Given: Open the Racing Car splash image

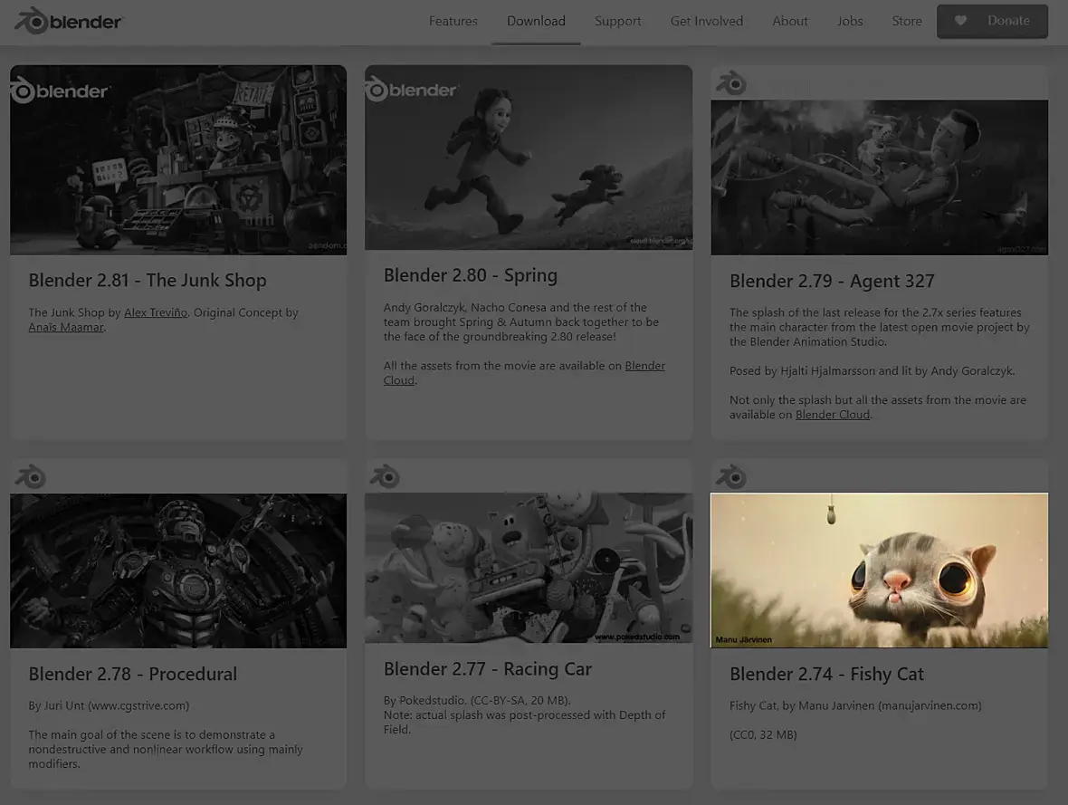Looking at the screenshot, I should point(529,568).
